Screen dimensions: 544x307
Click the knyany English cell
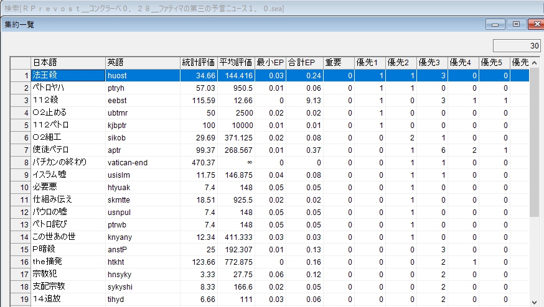(143, 237)
